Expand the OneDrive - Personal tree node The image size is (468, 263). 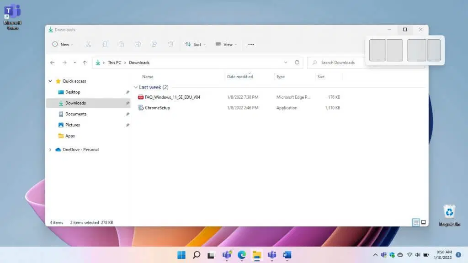50,150
